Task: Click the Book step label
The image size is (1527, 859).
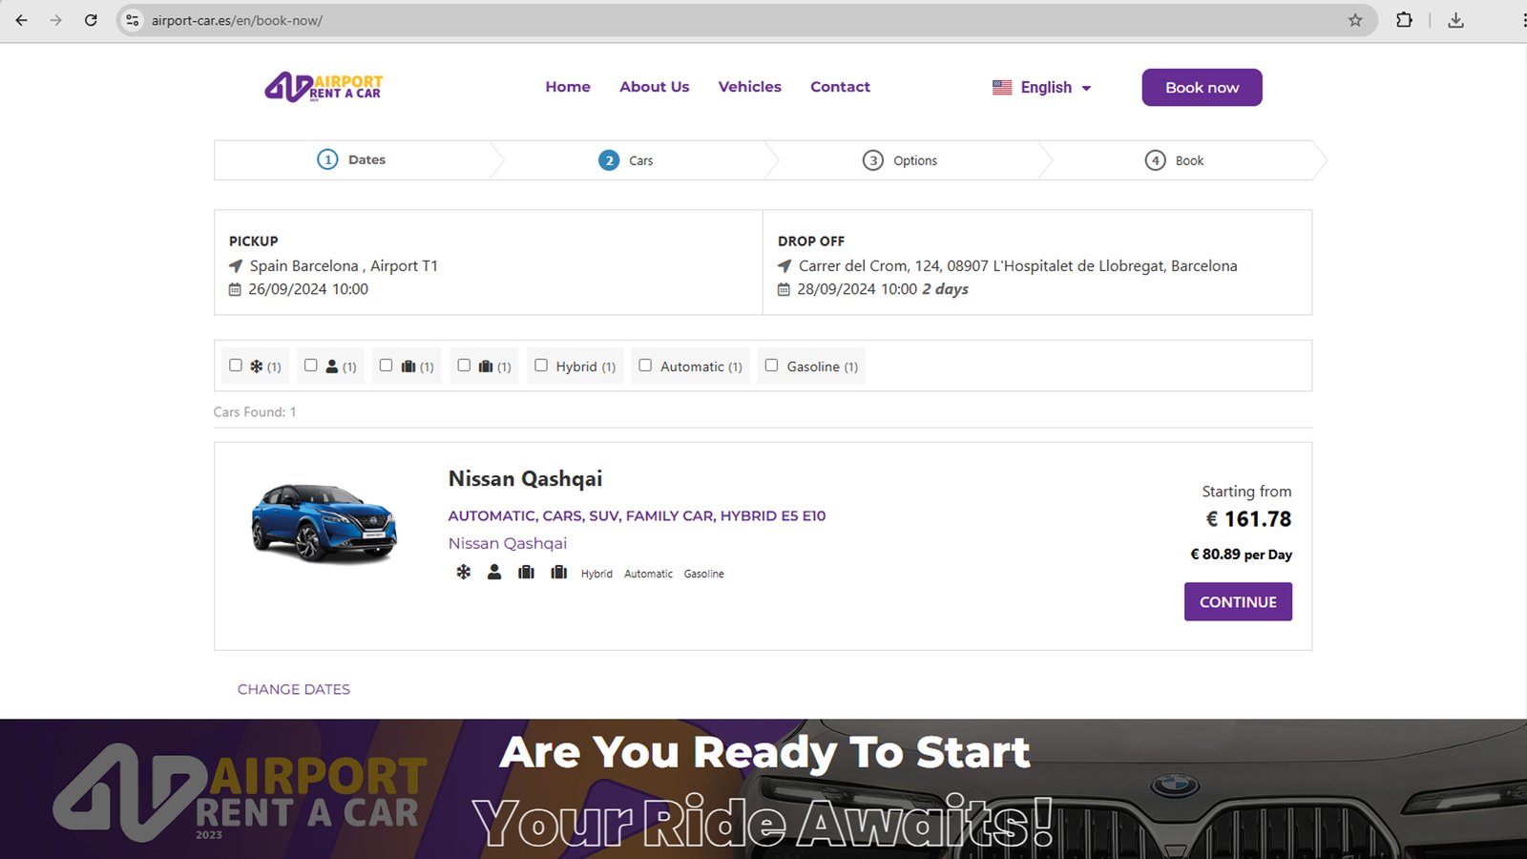Action: (x=1189, y=160)
